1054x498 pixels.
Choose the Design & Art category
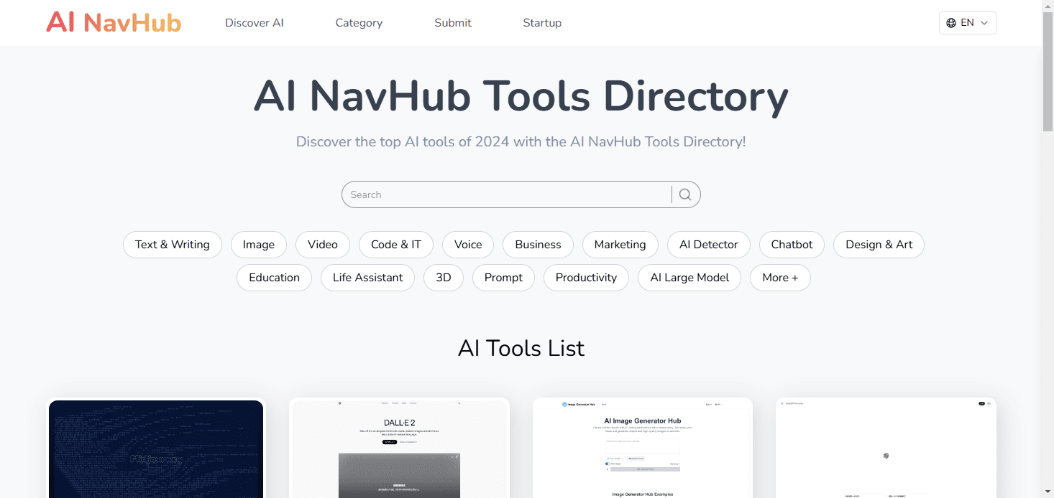879,245
